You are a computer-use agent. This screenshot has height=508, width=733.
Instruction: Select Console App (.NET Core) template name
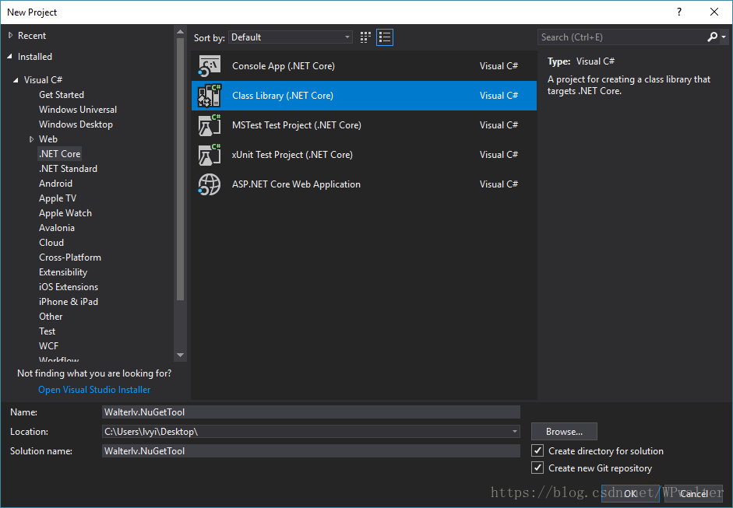pos(284,66)
